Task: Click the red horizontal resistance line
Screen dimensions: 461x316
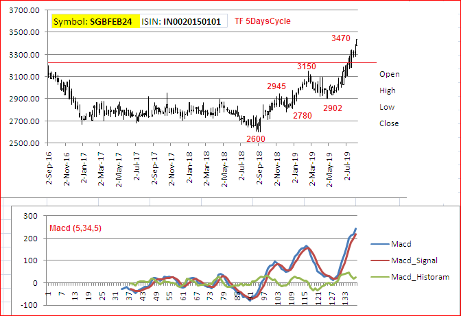Action: click(212, 62)
